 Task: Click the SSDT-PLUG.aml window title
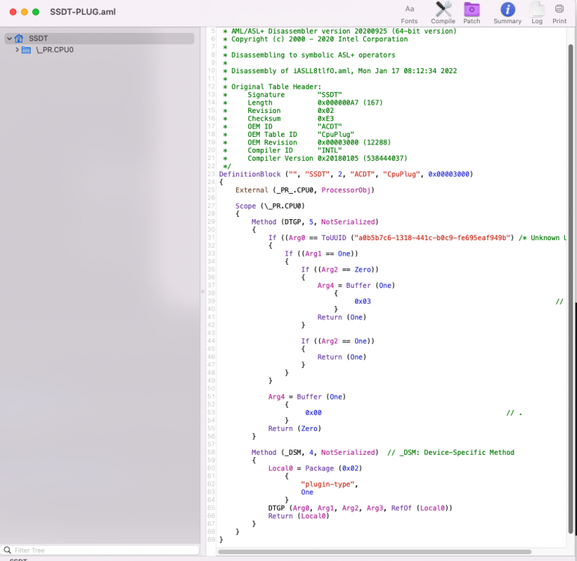(83, 12)
